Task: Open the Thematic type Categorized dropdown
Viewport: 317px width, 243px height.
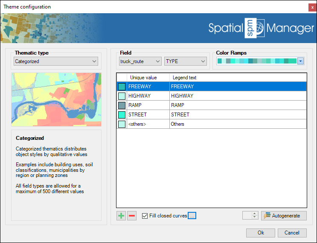Action: coord(56,61)
